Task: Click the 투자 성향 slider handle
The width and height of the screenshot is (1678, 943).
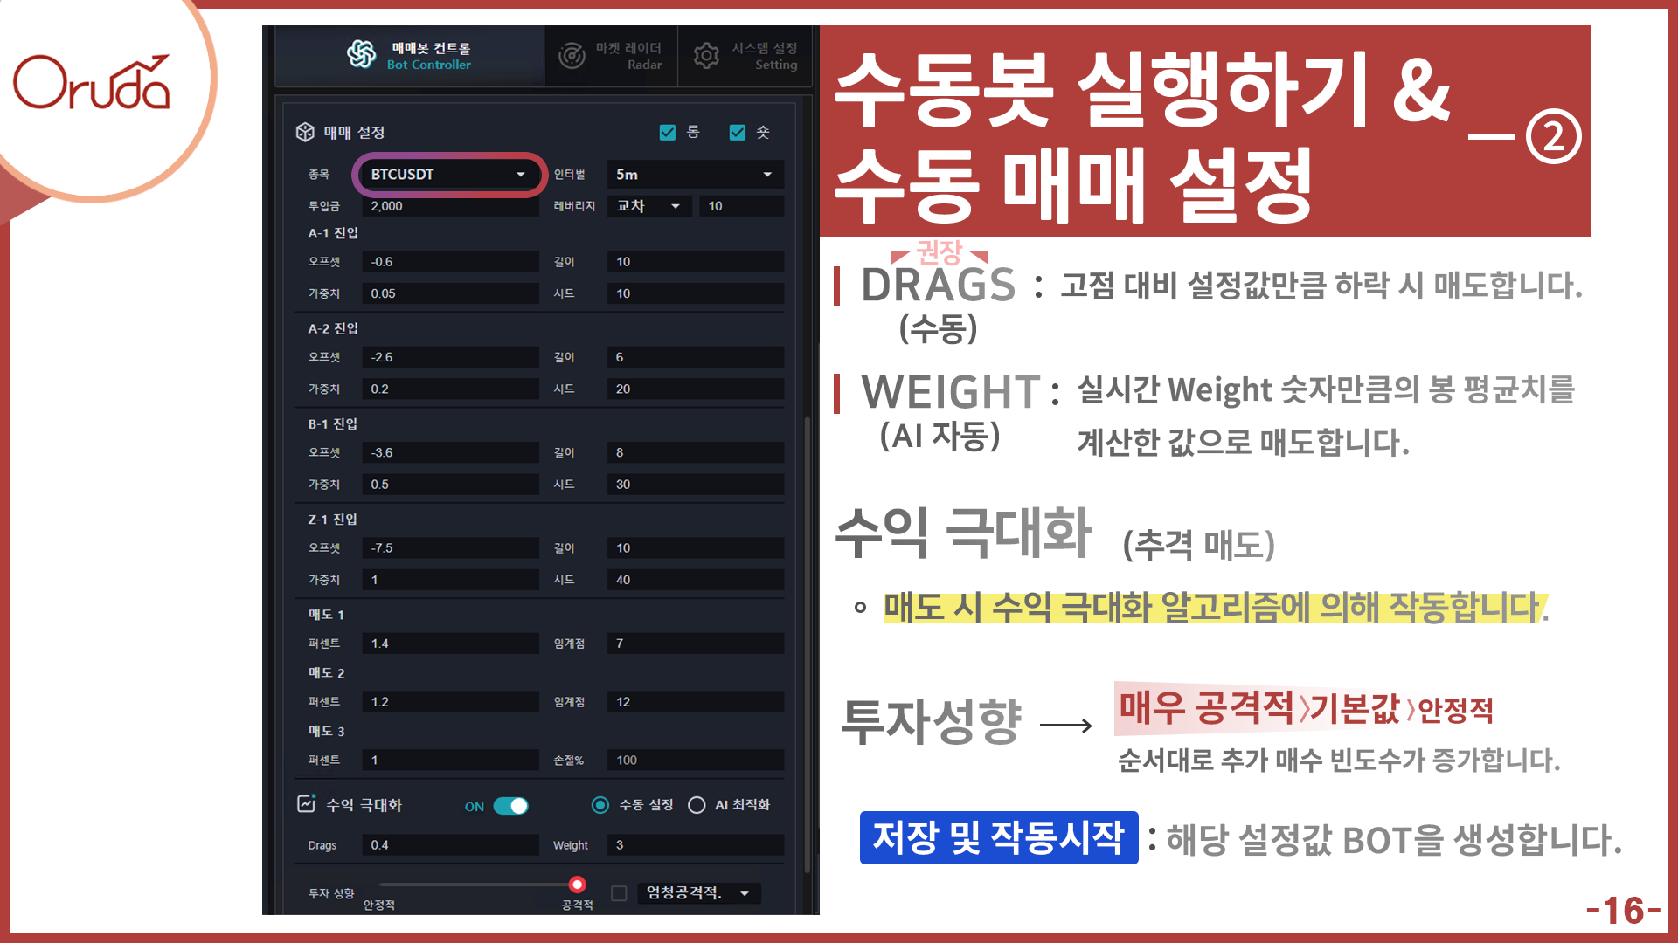Action: pyautogui.click(x=577, y=884)
